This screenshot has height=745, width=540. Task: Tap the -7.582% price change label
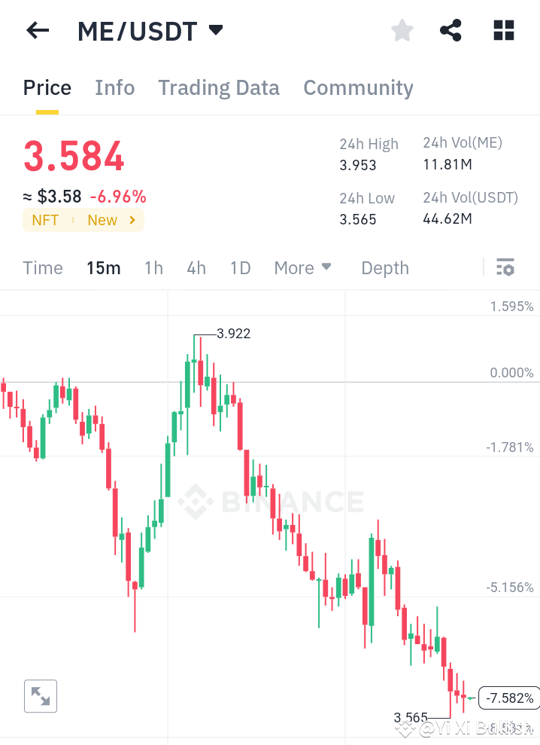pyautogui.click(x=508, y=698)
